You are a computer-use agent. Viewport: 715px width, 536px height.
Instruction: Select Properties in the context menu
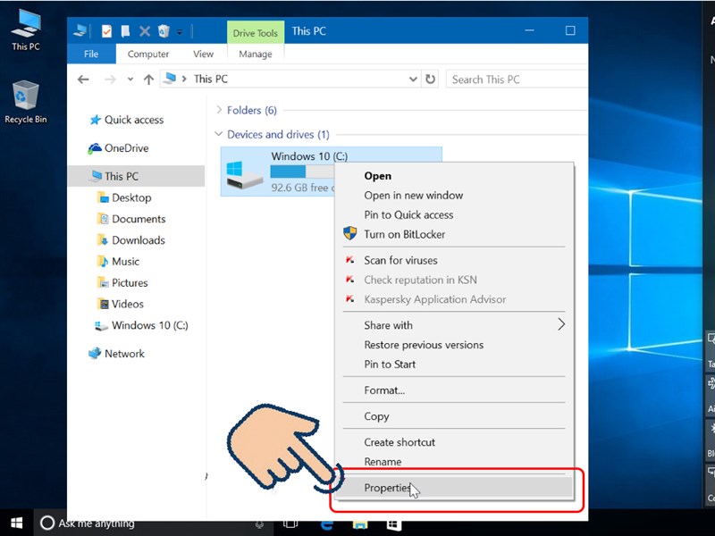point(387,488)
